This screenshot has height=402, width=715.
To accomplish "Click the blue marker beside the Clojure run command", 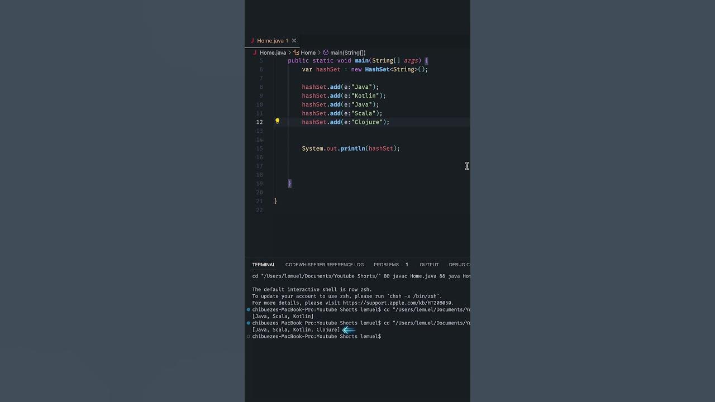I will [x=249, y=323].
